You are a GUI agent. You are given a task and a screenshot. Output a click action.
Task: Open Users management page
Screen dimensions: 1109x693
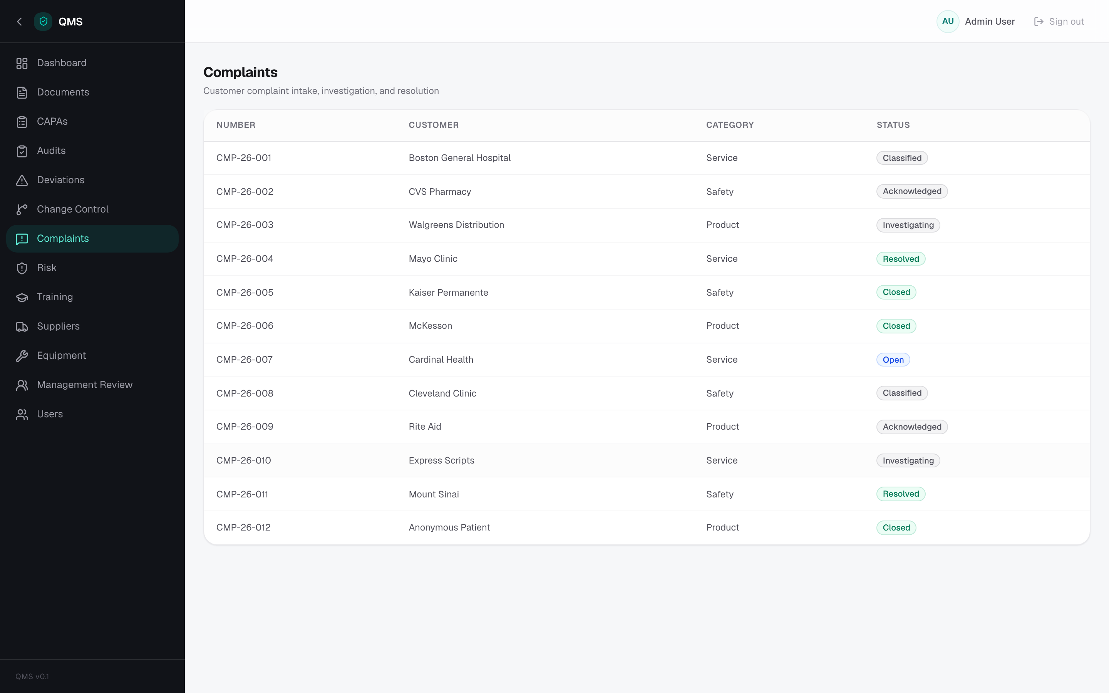tap(92, 414)
